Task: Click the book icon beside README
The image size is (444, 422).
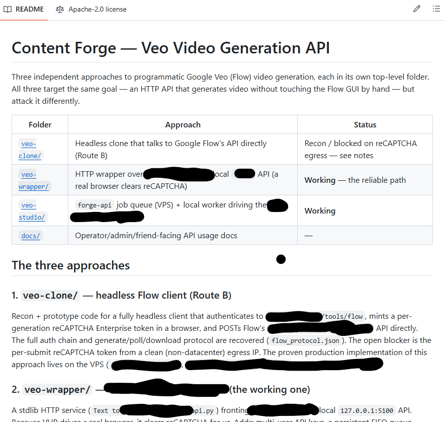Action: [x=8, y=10]
